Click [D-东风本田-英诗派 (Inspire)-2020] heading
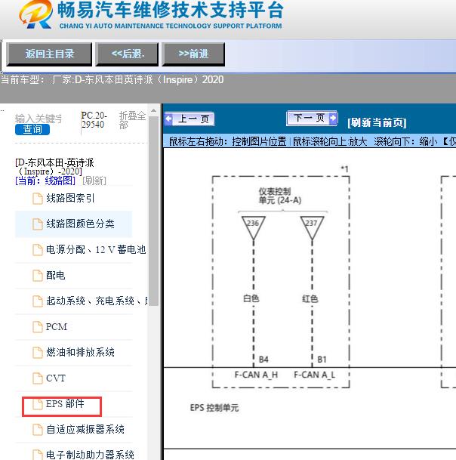The image size is (456, 460). (54, 167)
